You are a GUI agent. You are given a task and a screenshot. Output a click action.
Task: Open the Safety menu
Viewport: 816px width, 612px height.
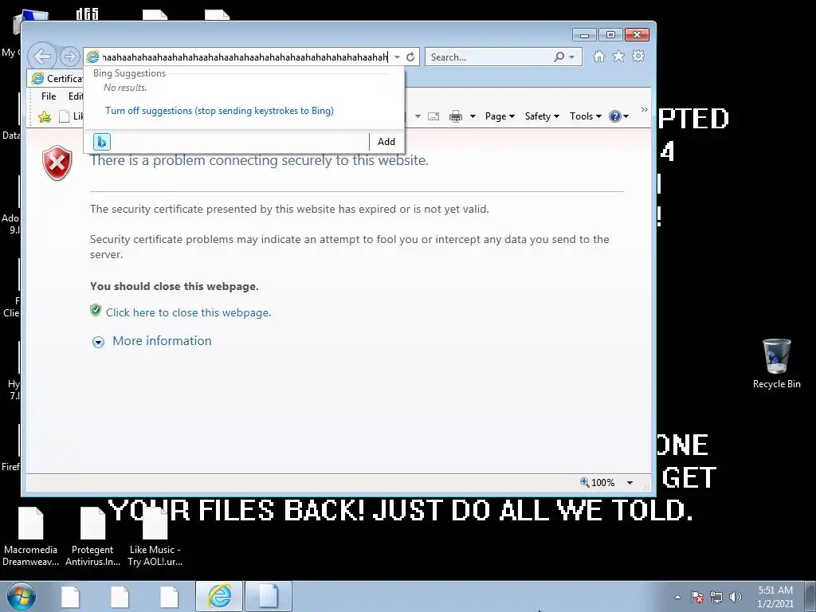point(542,116)
